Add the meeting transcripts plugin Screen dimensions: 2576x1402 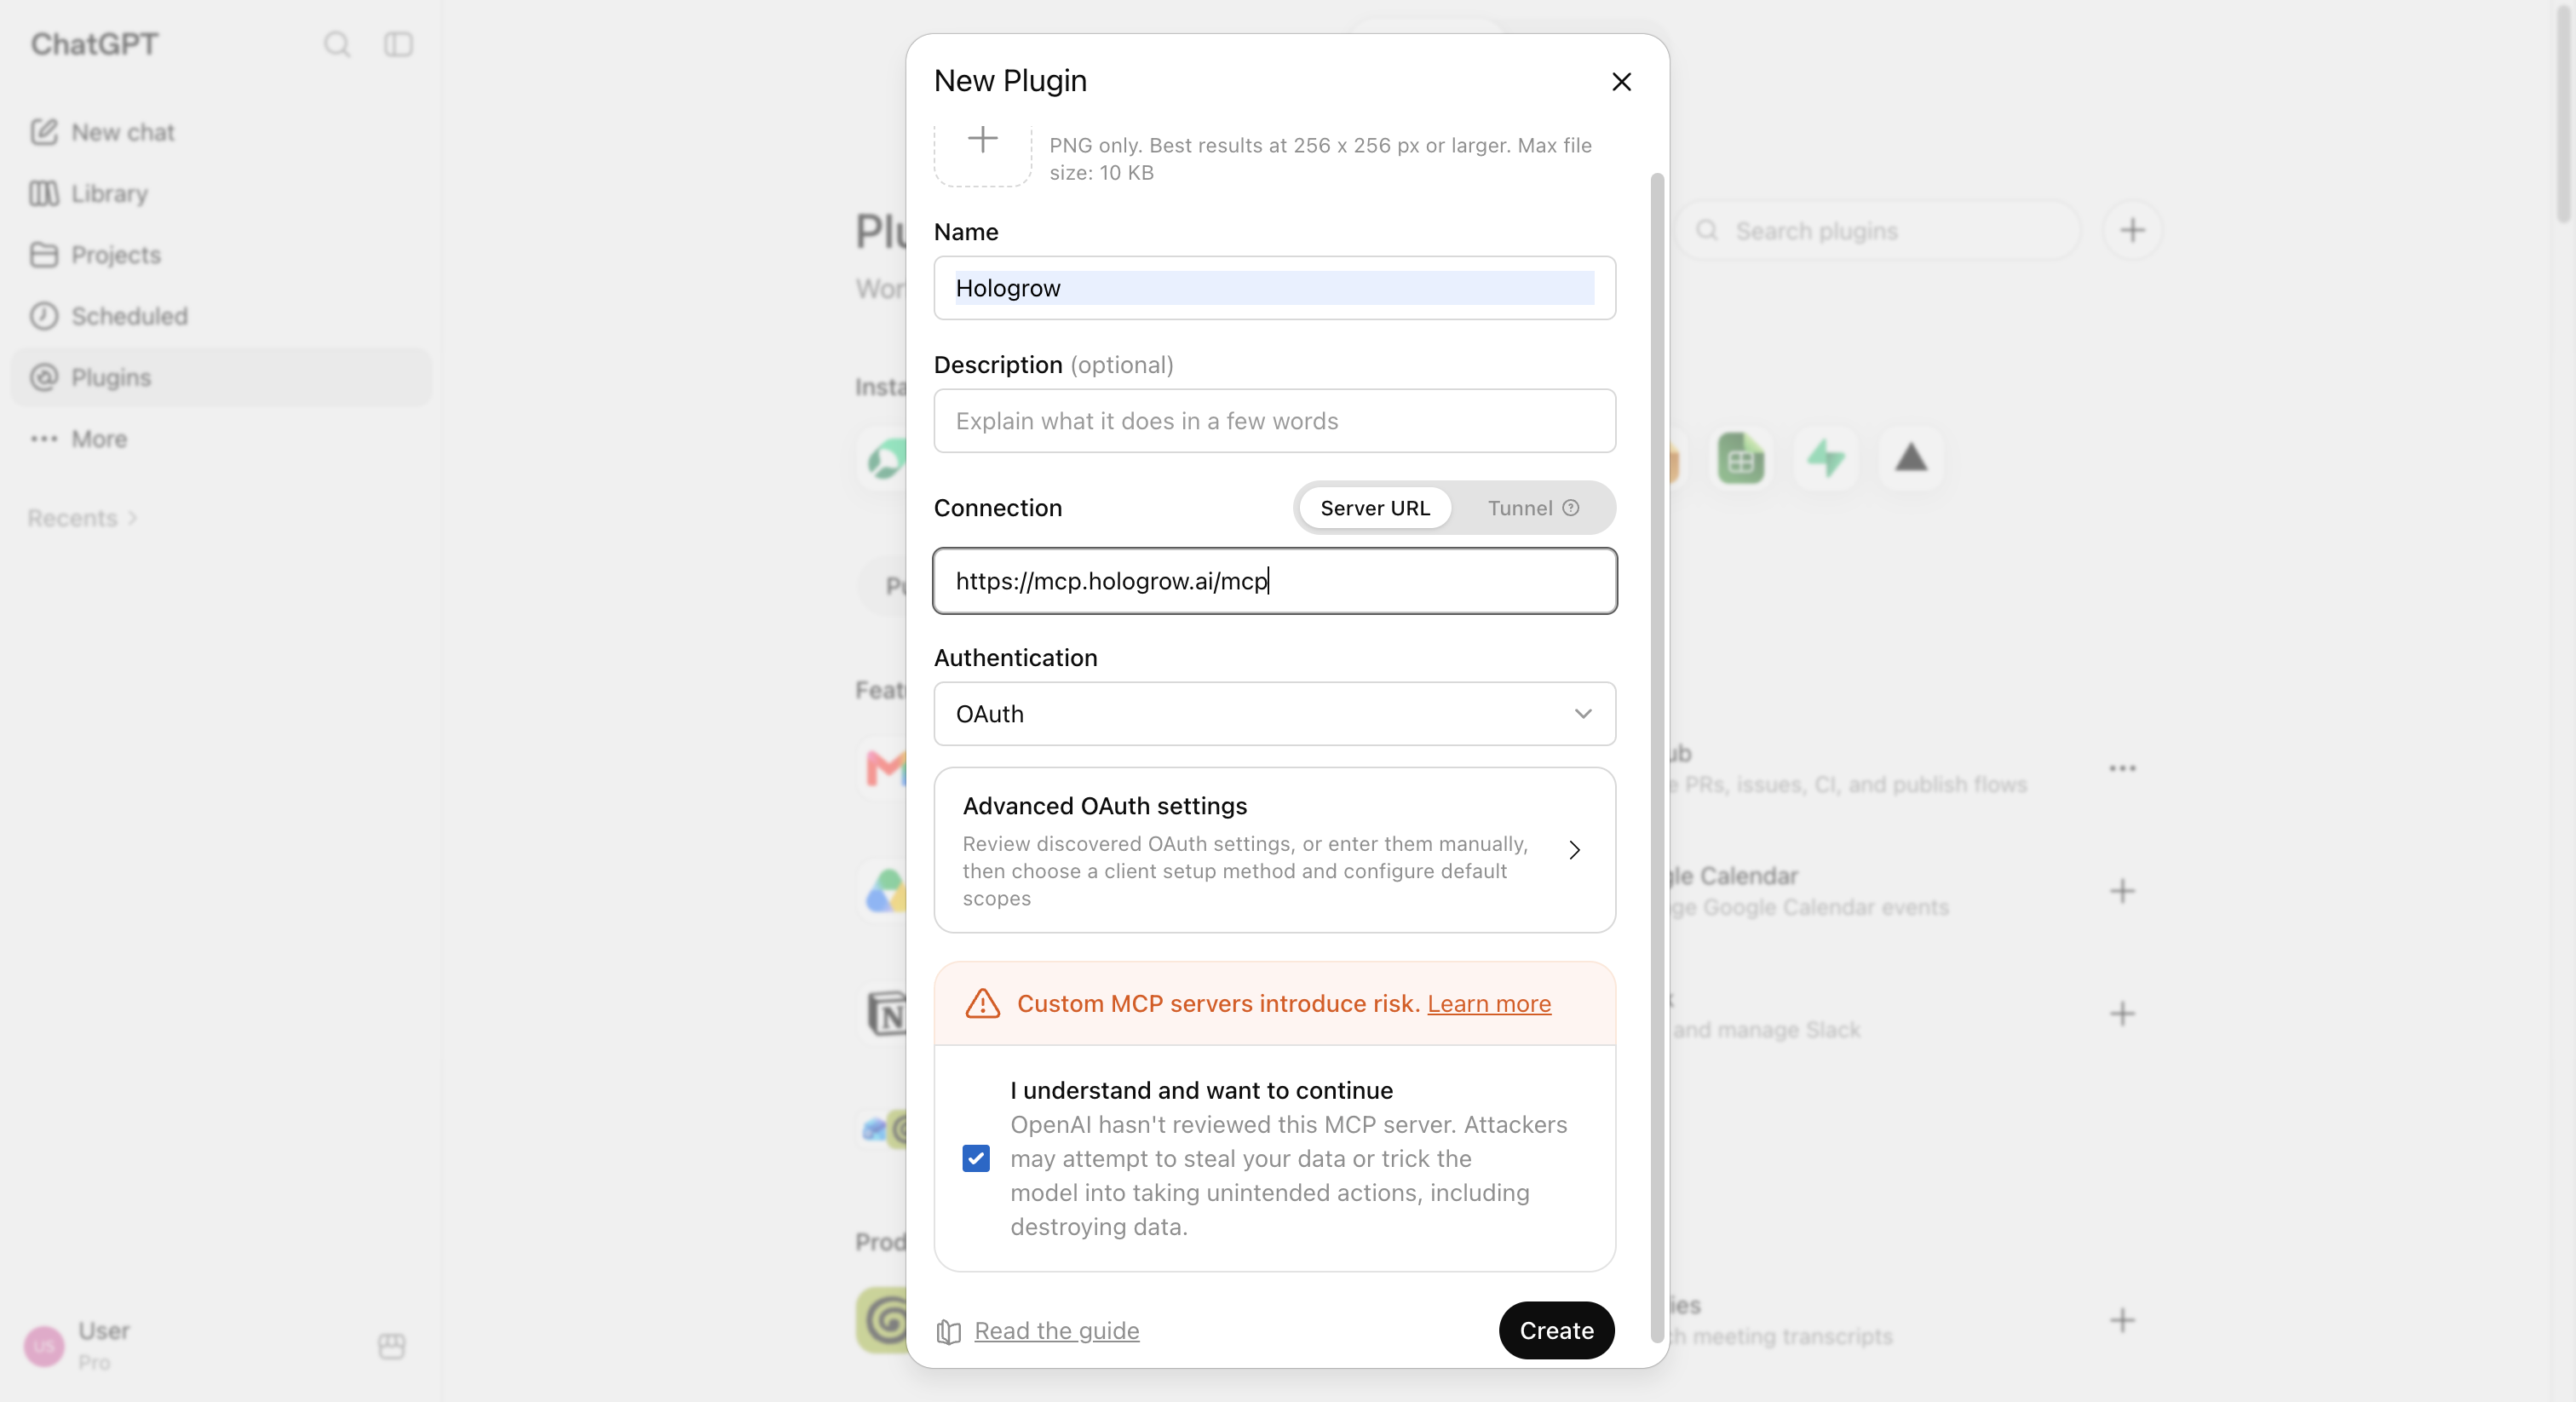coord(2122,1320)
